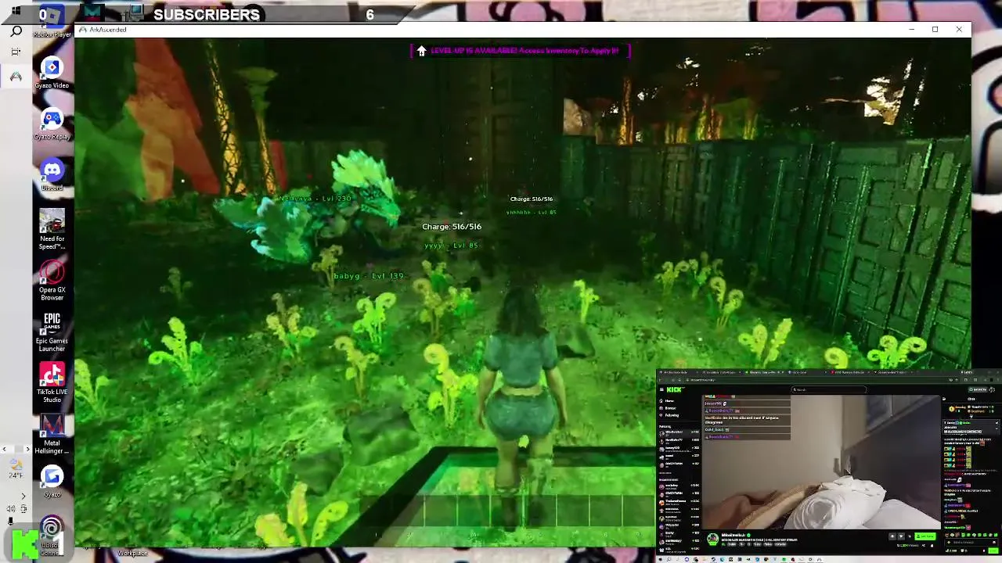1002x563 pixels.
Task: Click the level-up arrow icon in banner
Action: click(422, 51)
